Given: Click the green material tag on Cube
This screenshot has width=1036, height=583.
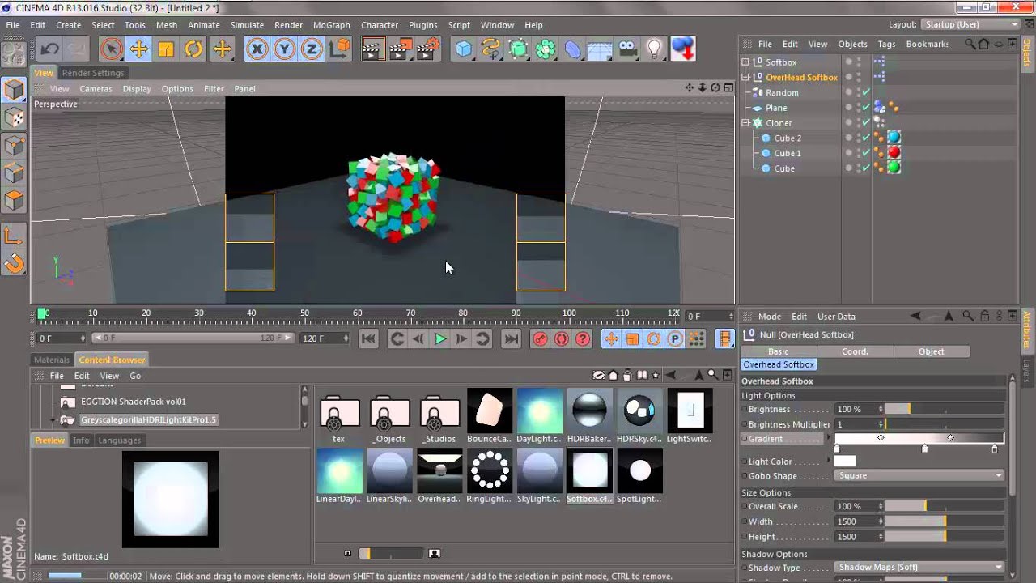Looking at the screenshot, I should (x=894, y=168).
